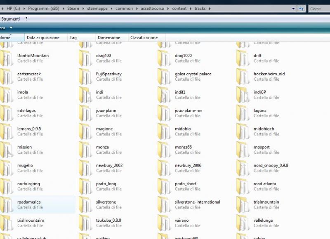Select the nurburgring folder name
The height and width of the screenshot is (239, 330).
click(28, 183)
